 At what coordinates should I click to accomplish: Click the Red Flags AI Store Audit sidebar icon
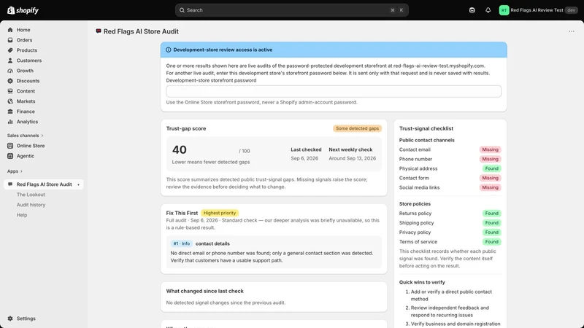[x=10, y=184]
